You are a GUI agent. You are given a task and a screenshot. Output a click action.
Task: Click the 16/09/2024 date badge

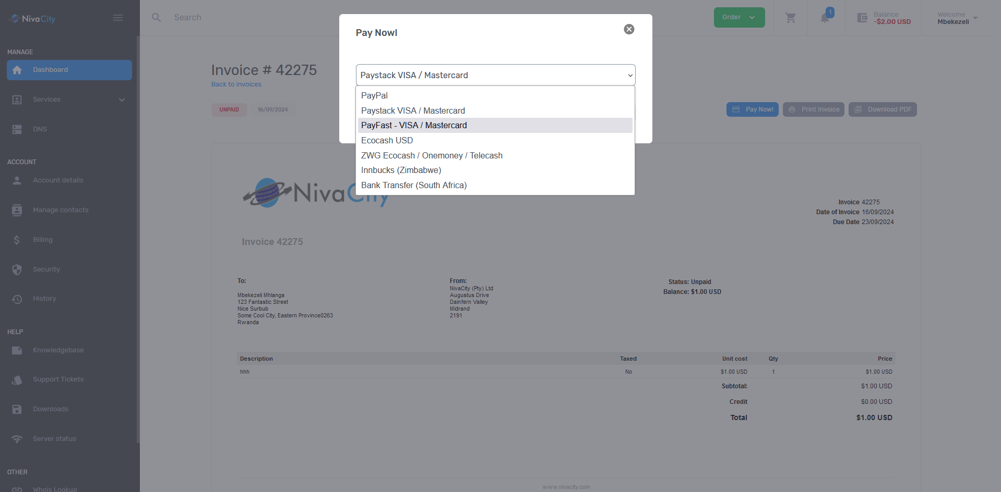point(272,110)
